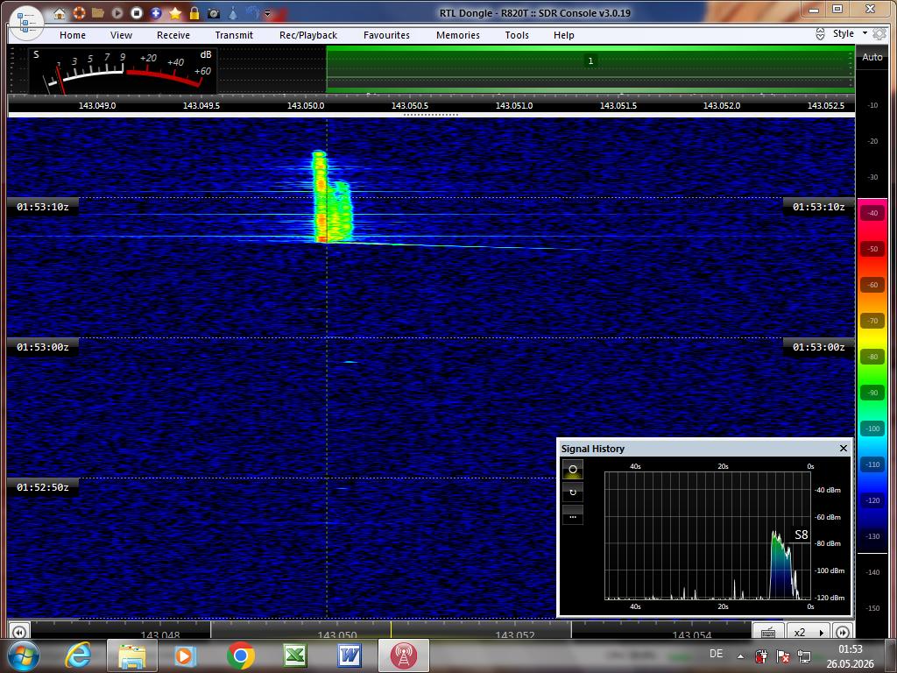Click the left 01:53:00z timestamp label
Viewport: 897px width, 673px height.
pos(43,347)
